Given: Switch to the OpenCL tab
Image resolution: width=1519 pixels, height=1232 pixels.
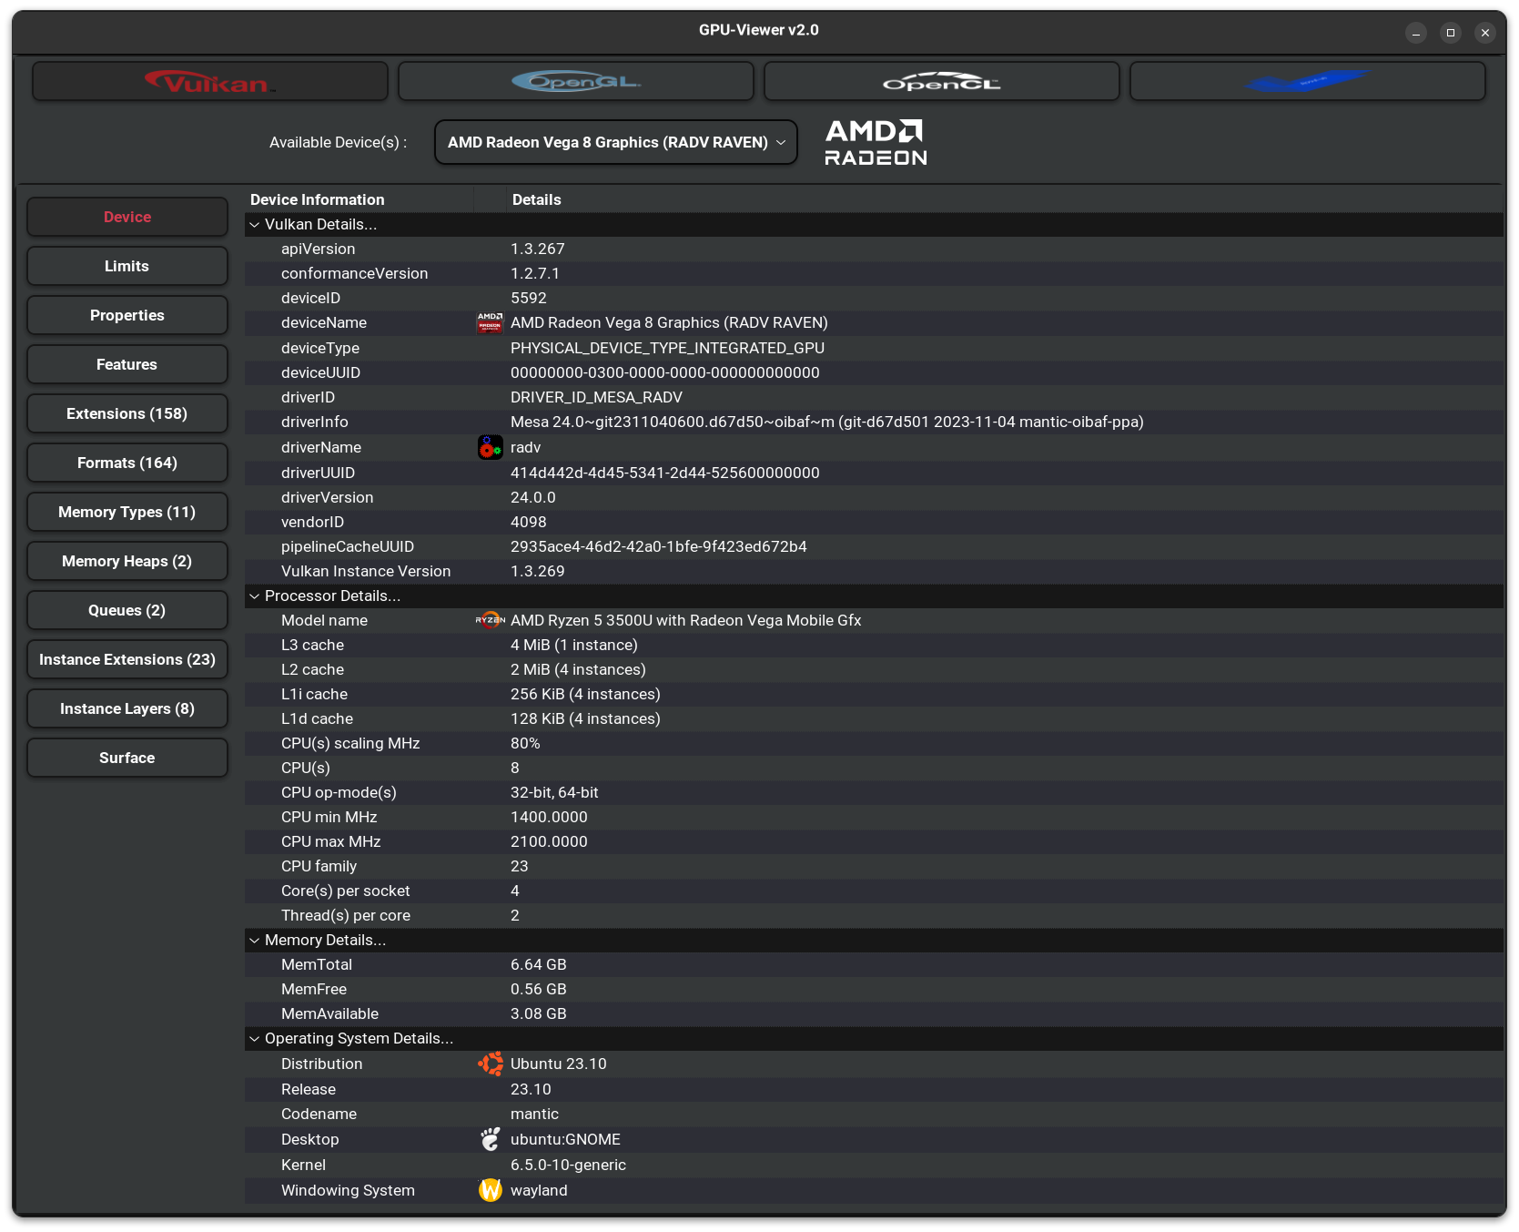Looking at the screenshot, I should 941,81.
